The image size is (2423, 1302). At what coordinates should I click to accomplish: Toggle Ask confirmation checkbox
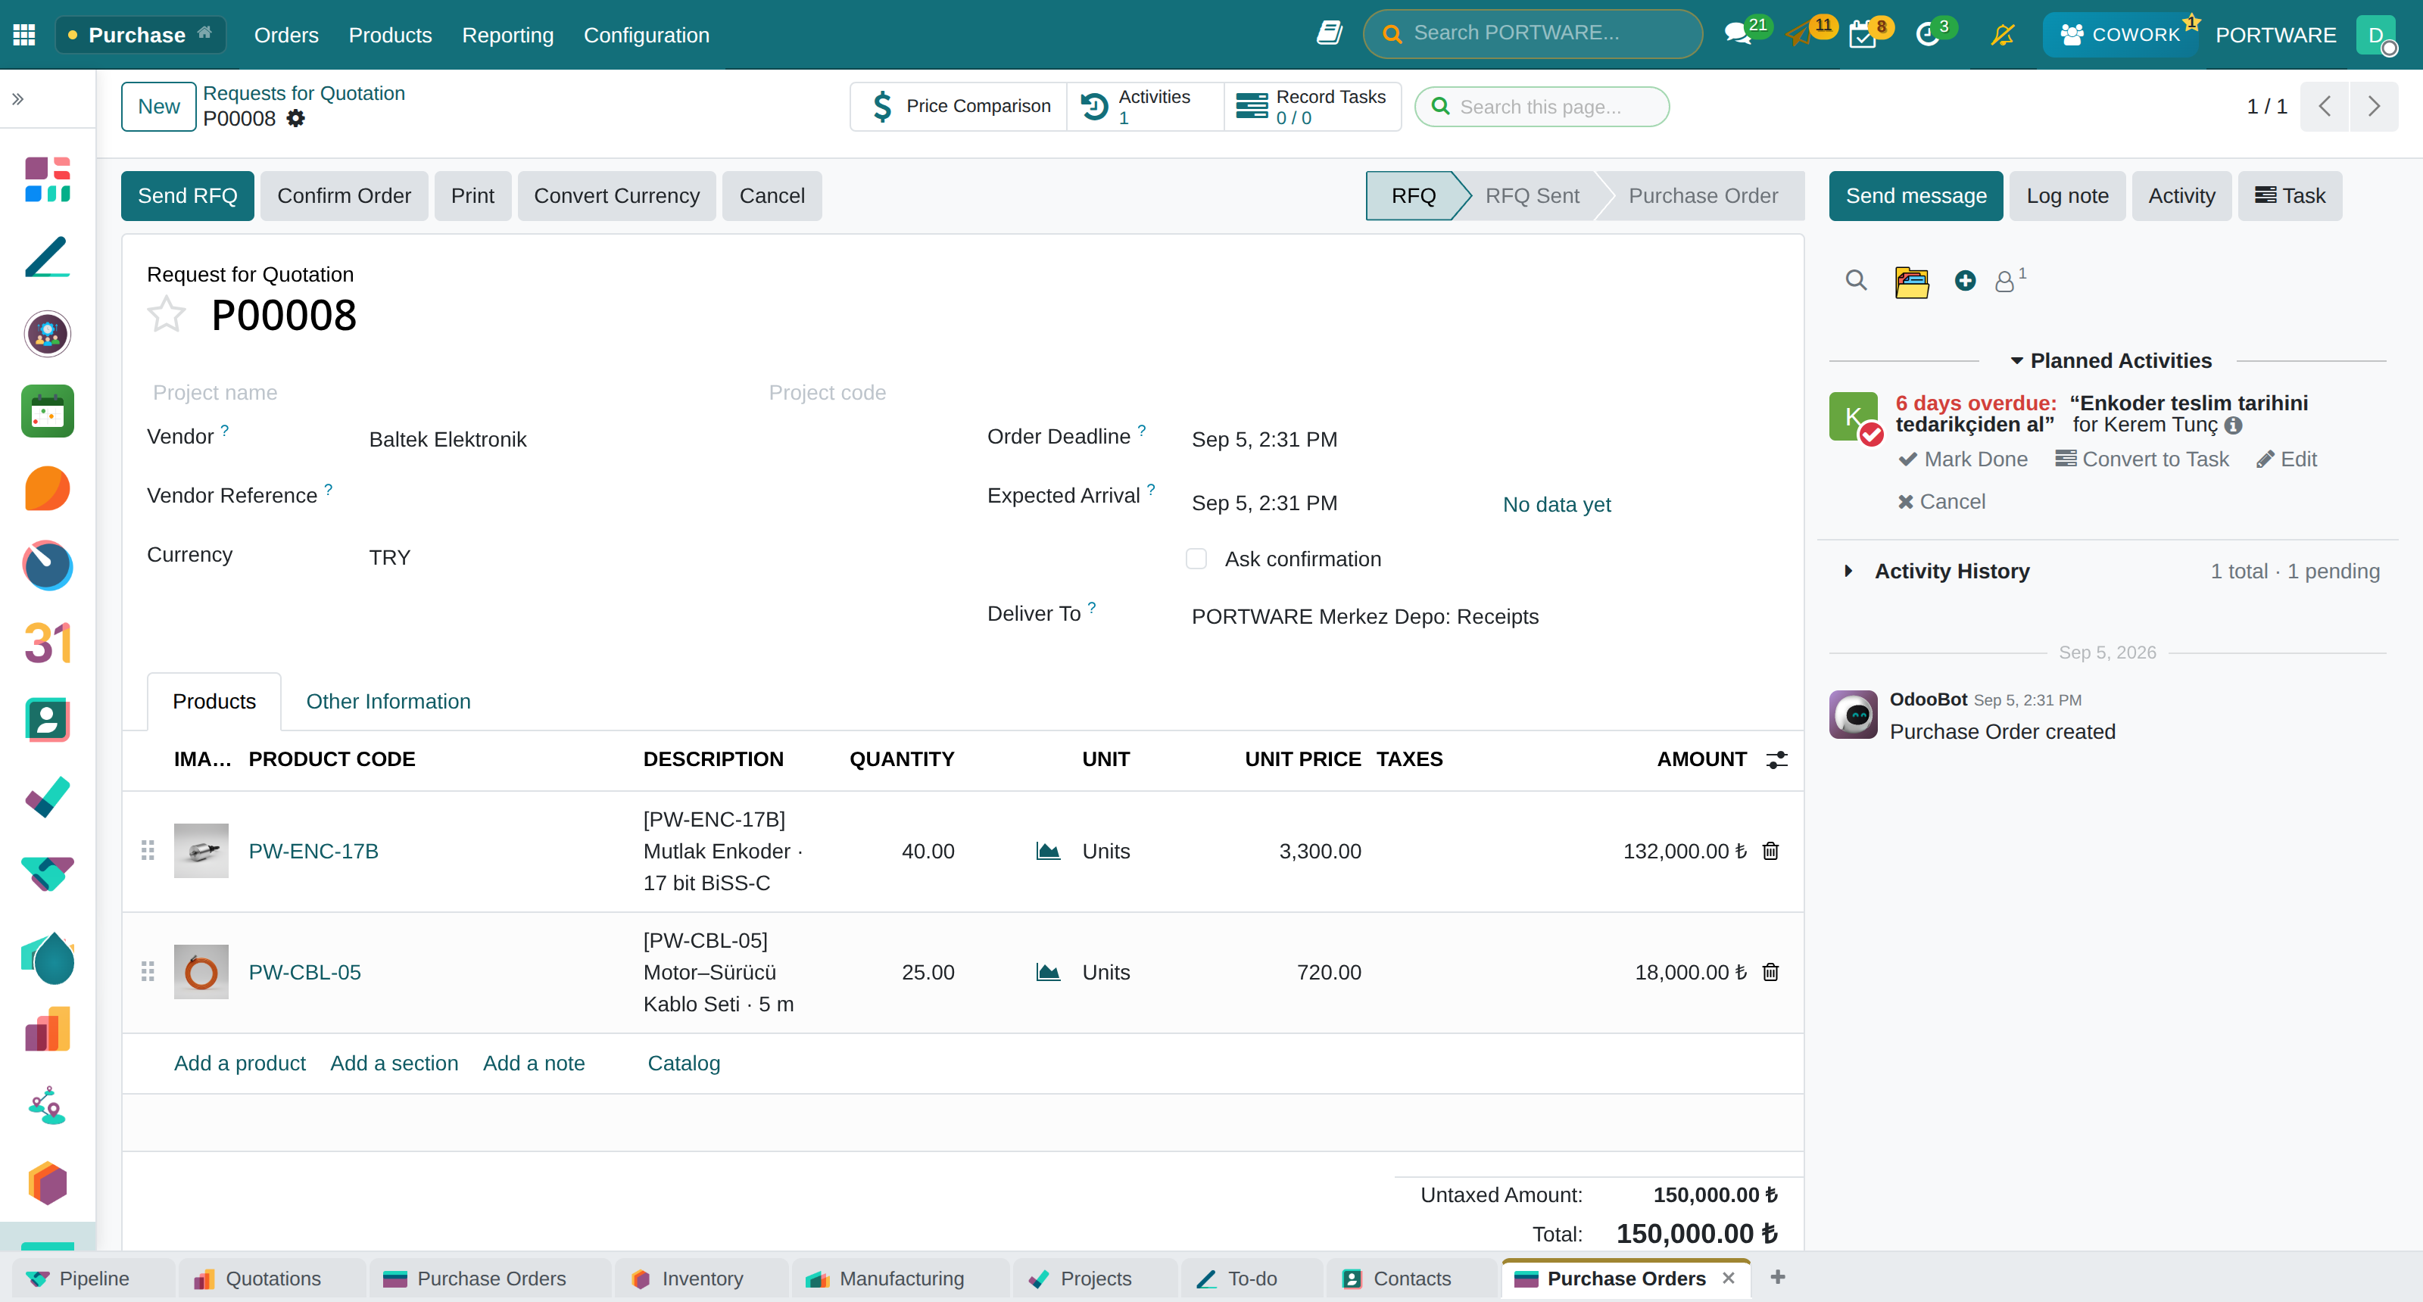point(1196,559)
